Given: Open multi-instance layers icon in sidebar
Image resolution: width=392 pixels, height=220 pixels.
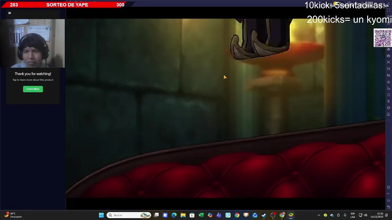Looking at the screenshot, I should tap(389, 108).
